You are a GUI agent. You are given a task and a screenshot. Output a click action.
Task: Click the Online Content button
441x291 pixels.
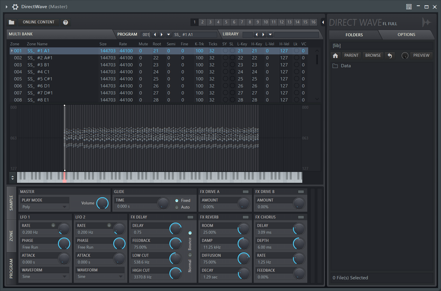tap(39, 22)
